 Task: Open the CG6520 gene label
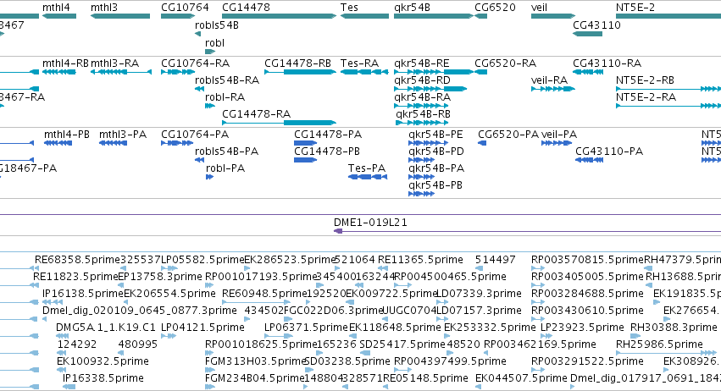tap(496, 8)
